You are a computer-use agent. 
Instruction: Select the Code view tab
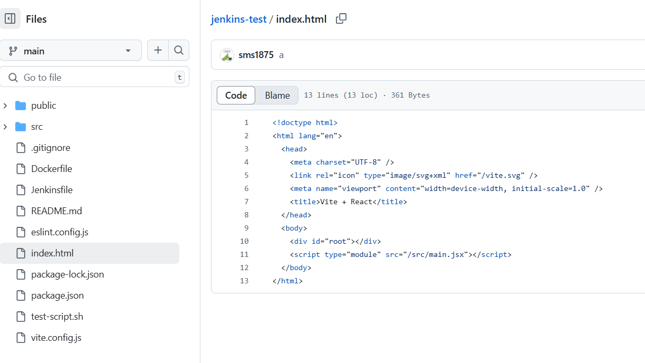236,95
